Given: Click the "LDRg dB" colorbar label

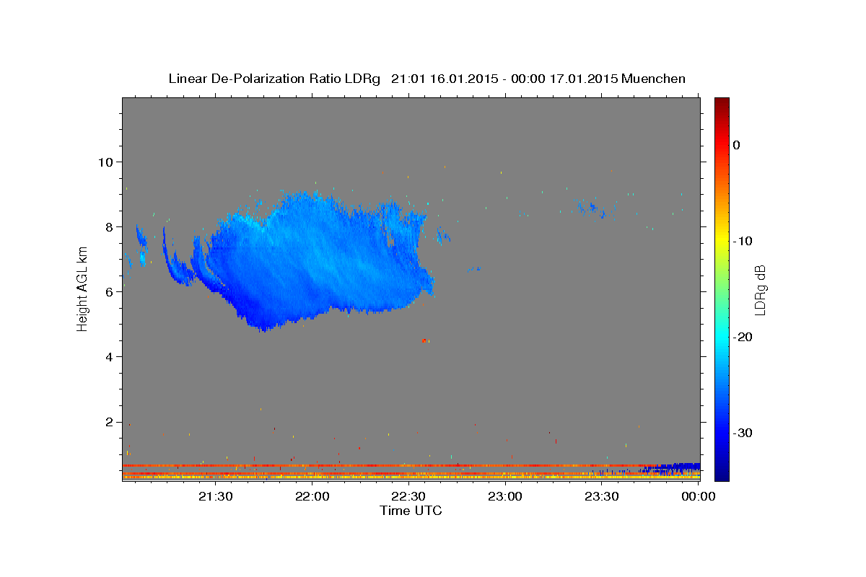Looking at the screenshot, I should (x=759, y=289).
